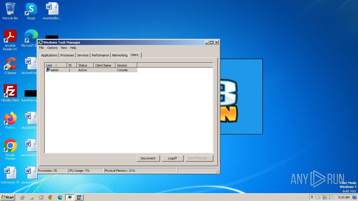Open the Help menu
The width and height of the screenshot is (358, 201).
tap(73, 48)
